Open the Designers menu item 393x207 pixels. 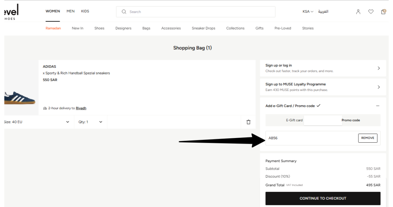(x=123, y=28)
